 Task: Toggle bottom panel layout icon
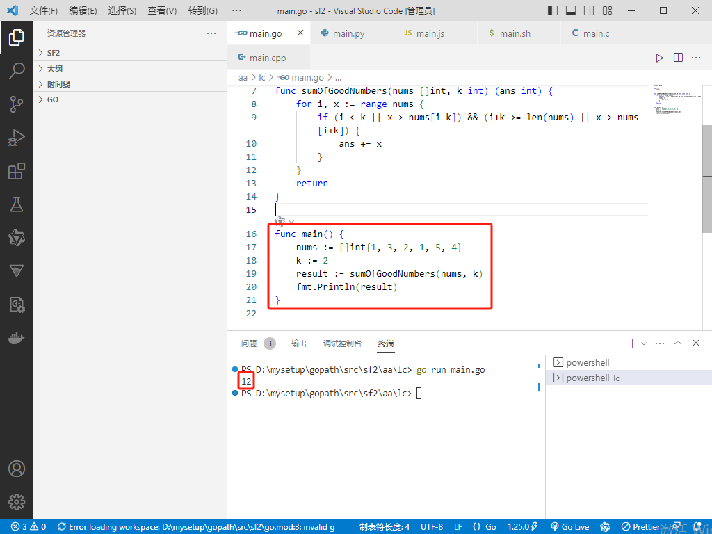tap(571, 10)
